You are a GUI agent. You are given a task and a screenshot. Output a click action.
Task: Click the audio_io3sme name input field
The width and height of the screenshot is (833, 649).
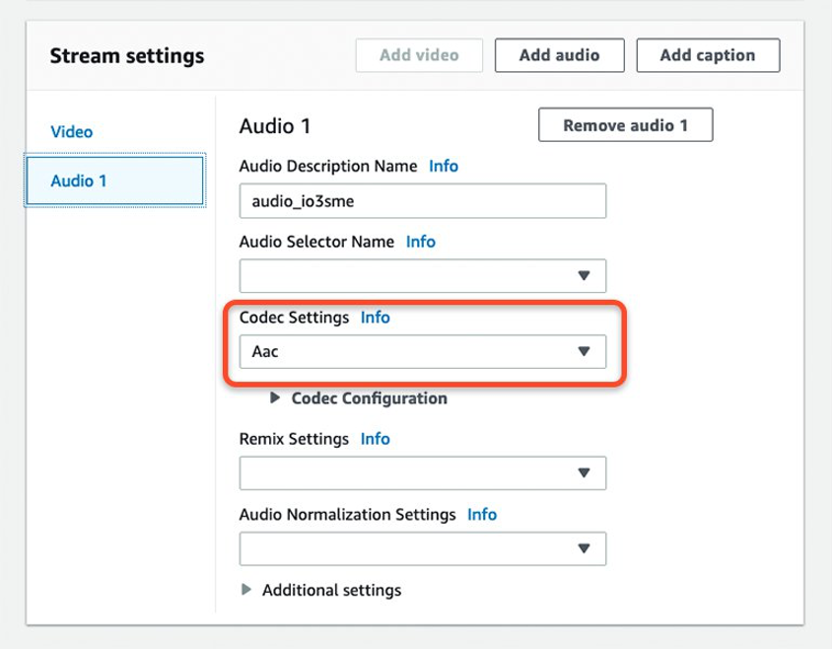point(422,200)
